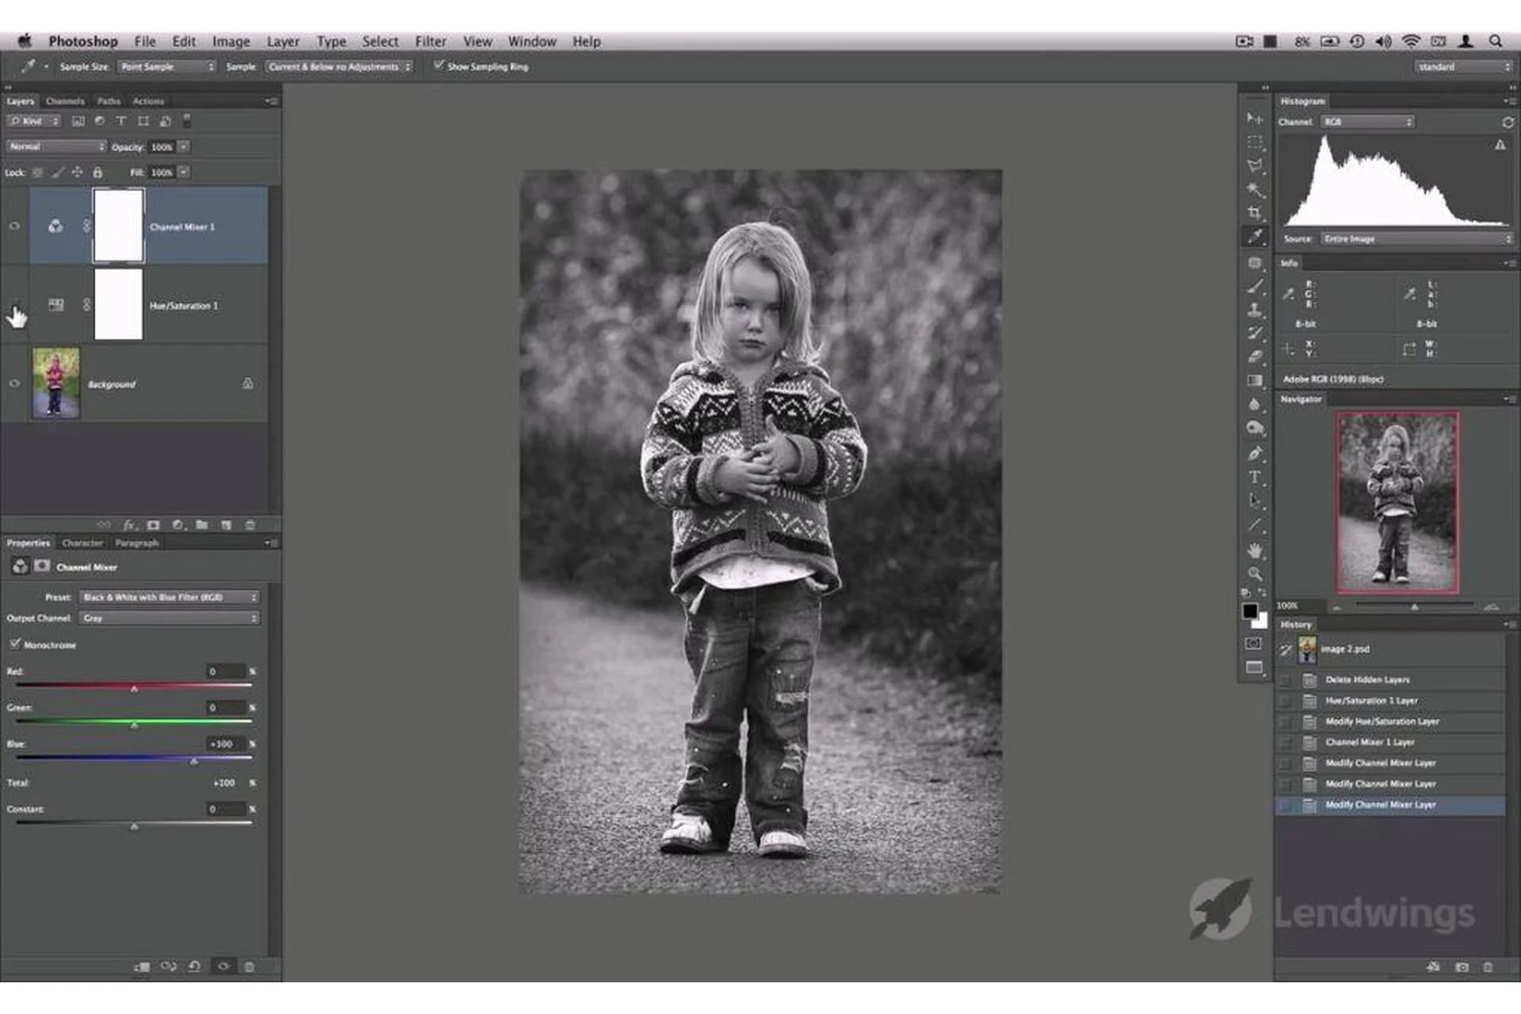Image resolution: width=1521 pixels, height=1014 pixels.
Task: Reset adjustment defaults in Properties panel
Action: (194, 966)
